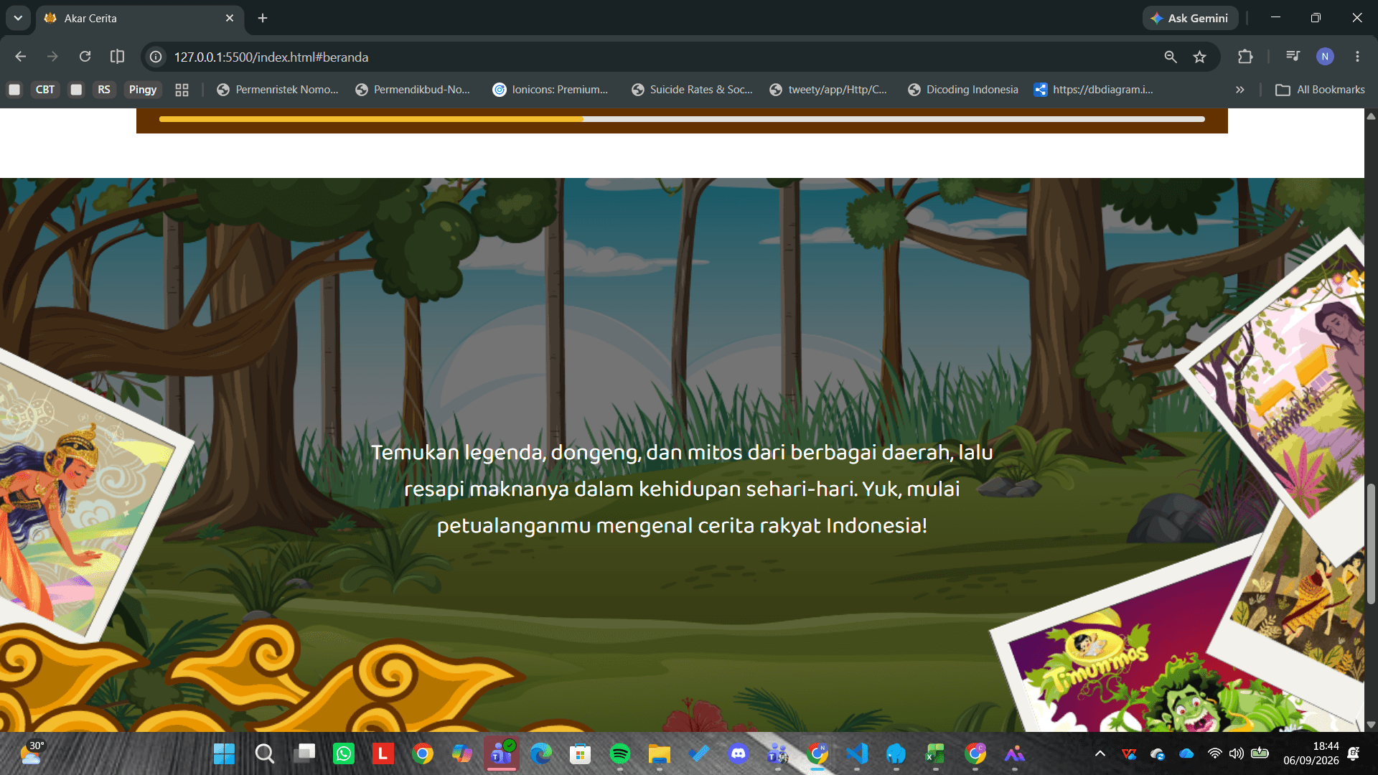This screenshot has width=1378, height=775.
Task: Open the Ionicons: Premium bookmark
Action: tap(550, 90)
